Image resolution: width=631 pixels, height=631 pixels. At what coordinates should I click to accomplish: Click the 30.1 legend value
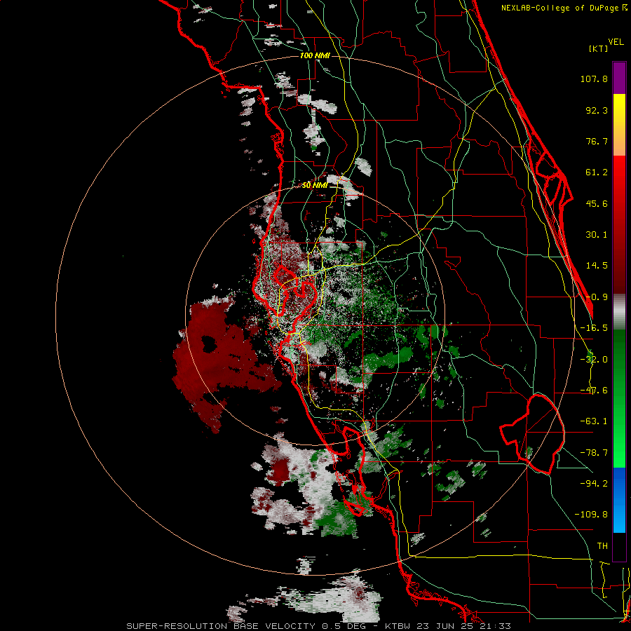coord(597,235)
